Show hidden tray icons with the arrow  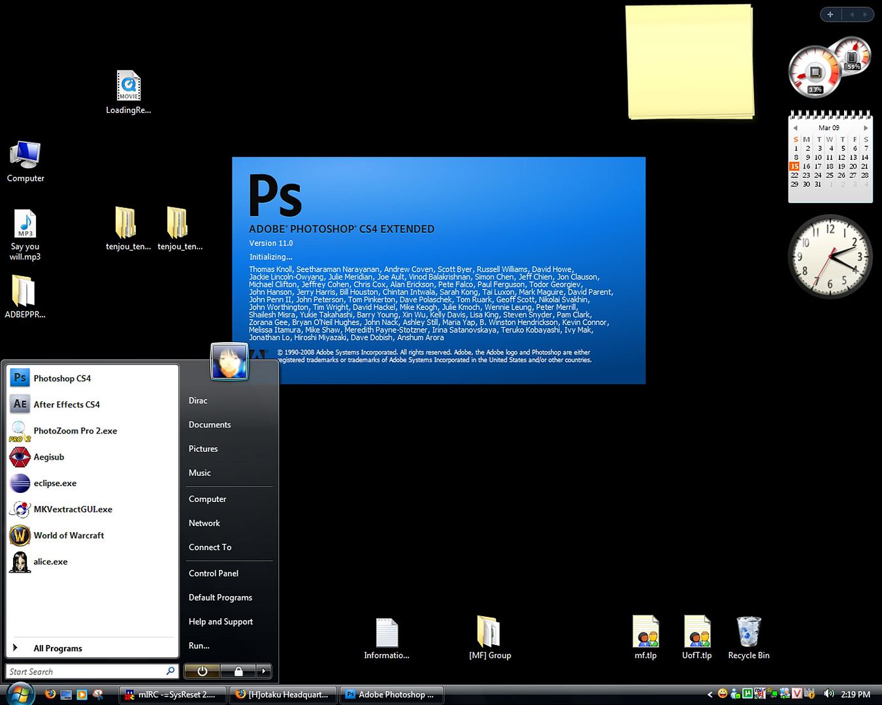point(710,695)
